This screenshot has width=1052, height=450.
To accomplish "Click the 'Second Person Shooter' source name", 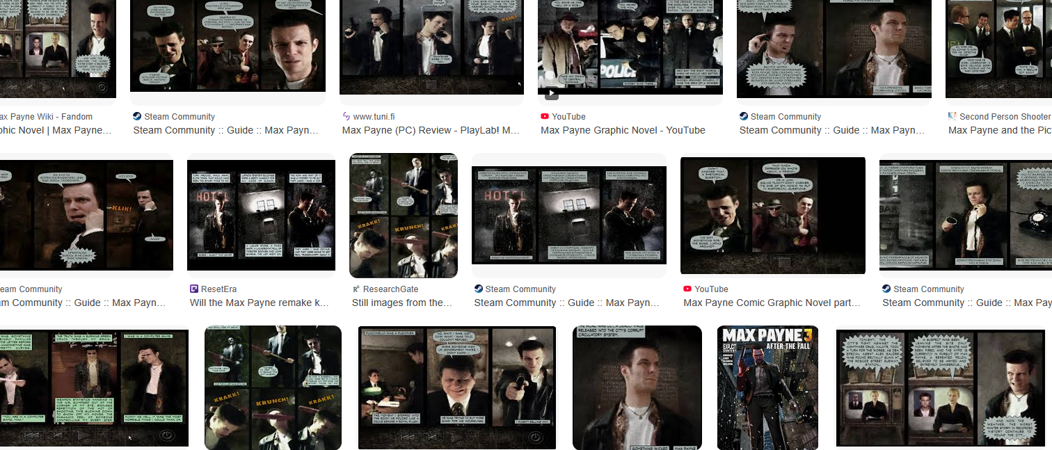I will [1005, 117].
